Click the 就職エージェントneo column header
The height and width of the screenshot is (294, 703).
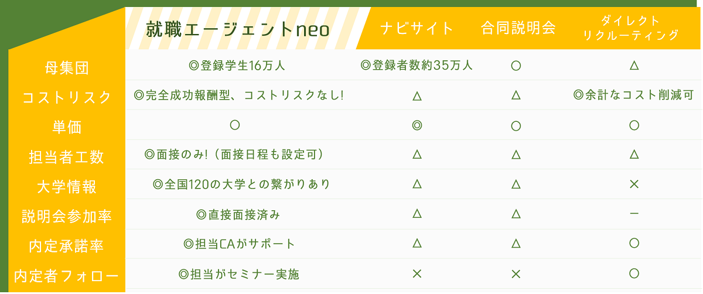coord(237,29)
